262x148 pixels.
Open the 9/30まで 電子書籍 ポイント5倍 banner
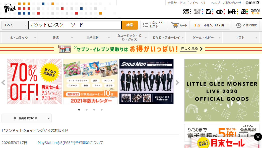[222, 133]
